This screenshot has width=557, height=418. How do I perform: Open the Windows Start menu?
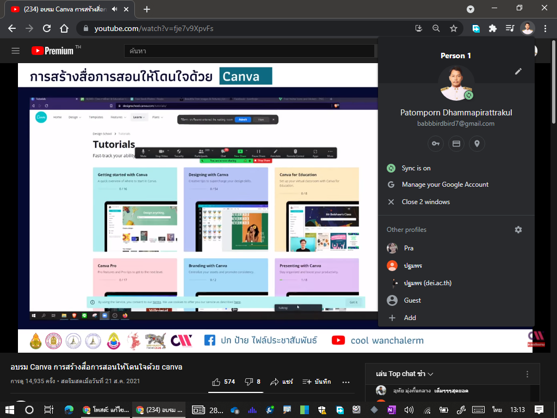[x=10, y=410]
